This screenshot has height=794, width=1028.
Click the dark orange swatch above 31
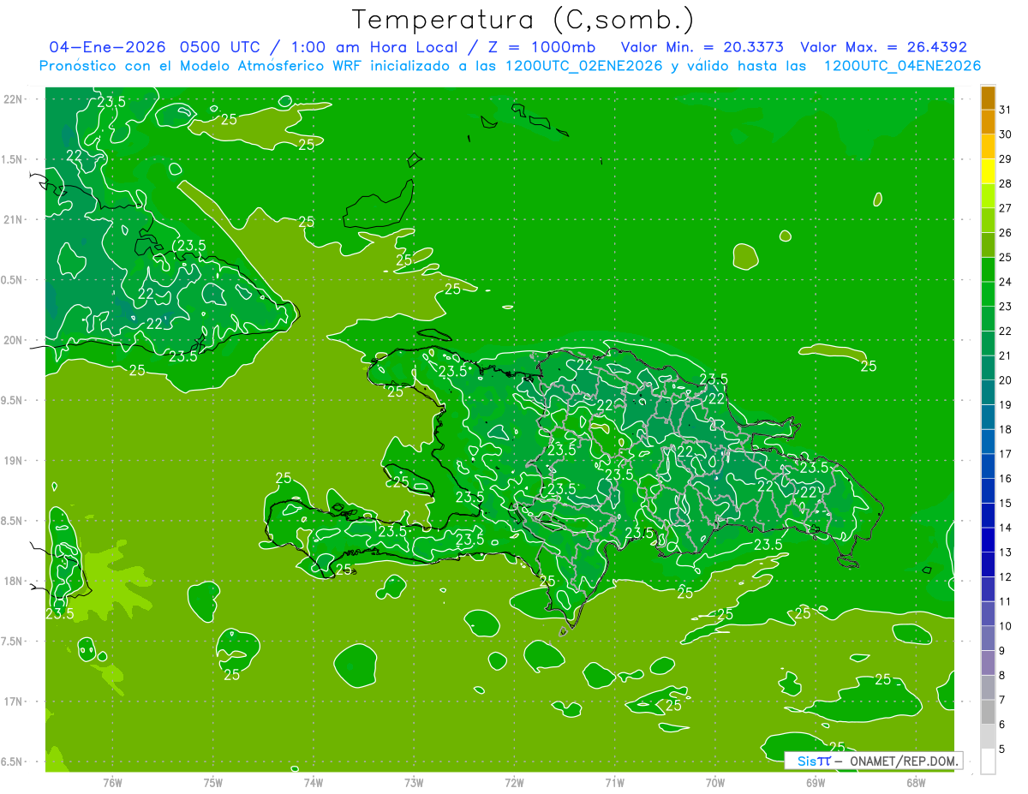(x=988, y=98)
